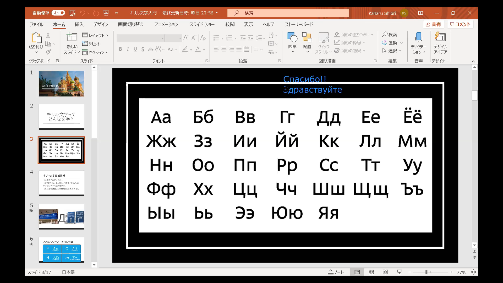Toggle AutoSave (自動保存) switch off
503x283 pixels.
pos(58,13)
